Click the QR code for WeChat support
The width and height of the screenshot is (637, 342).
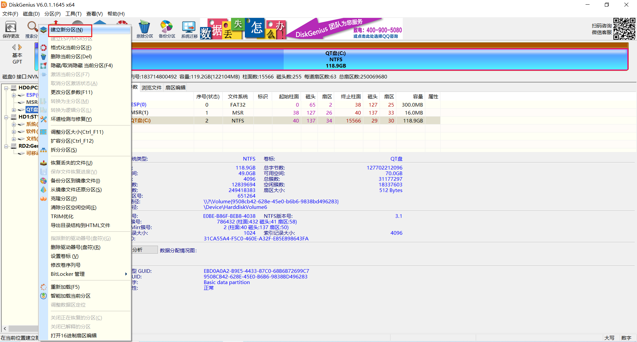point(624,29)
